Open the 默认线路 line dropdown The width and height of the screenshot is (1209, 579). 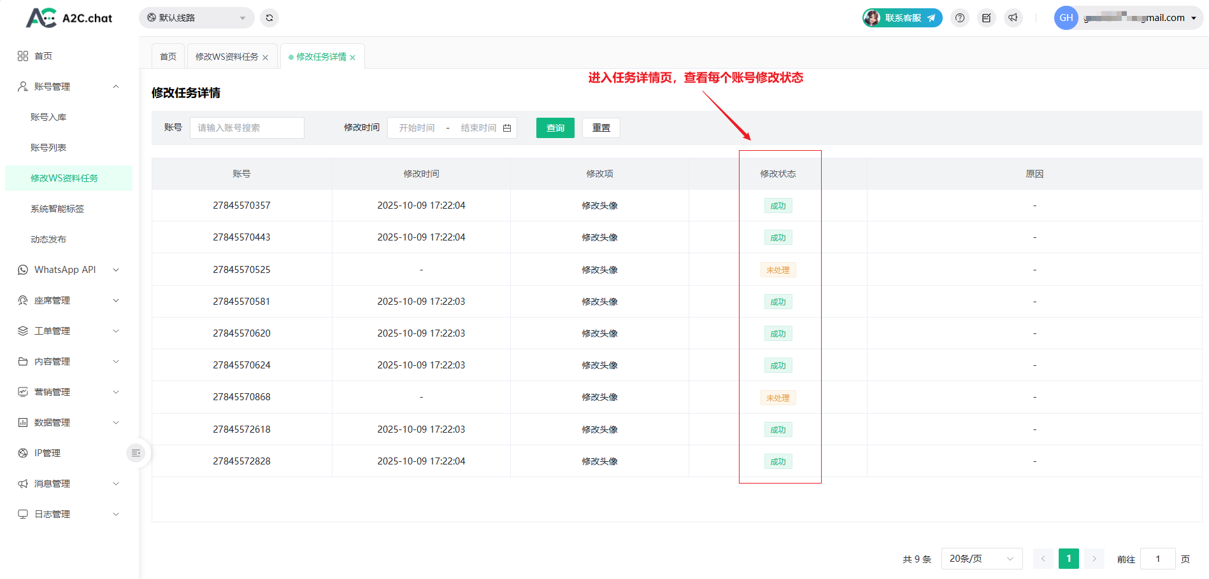(x=196, y=18)
